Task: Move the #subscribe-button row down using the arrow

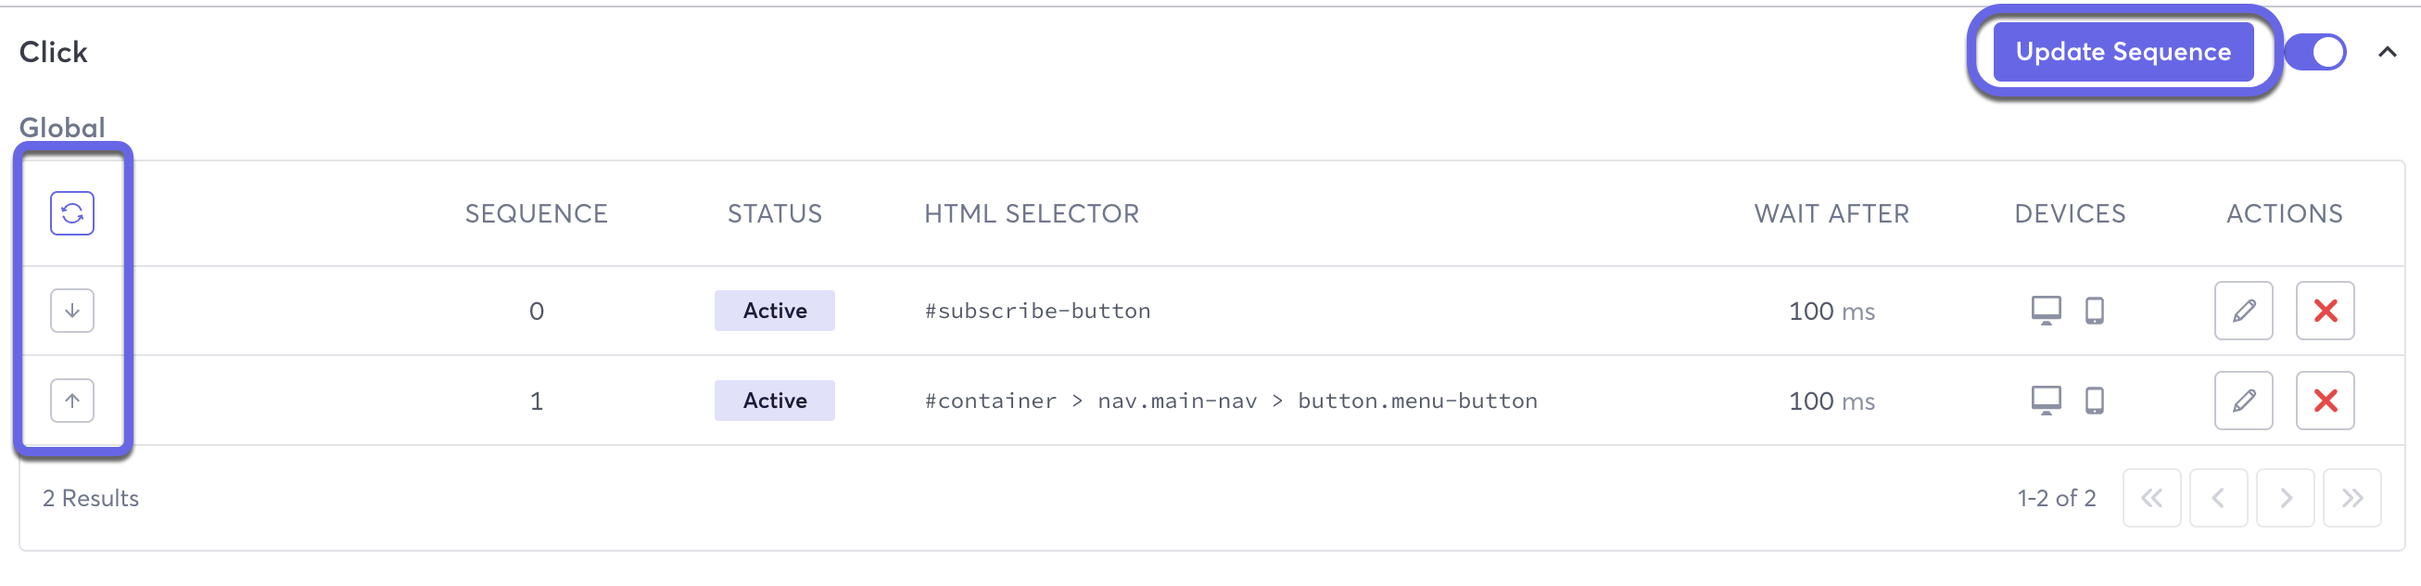Action: 71,310
